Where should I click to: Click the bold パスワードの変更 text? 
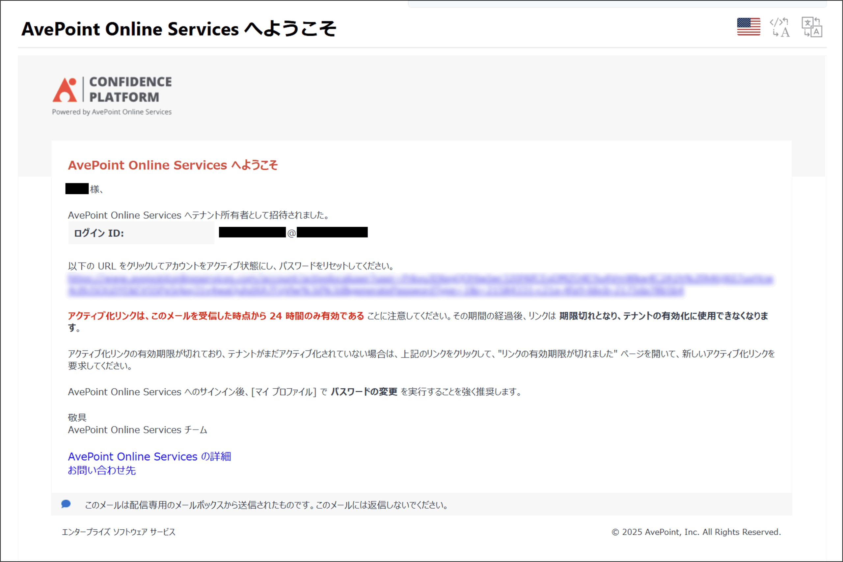tap(364, 392)
